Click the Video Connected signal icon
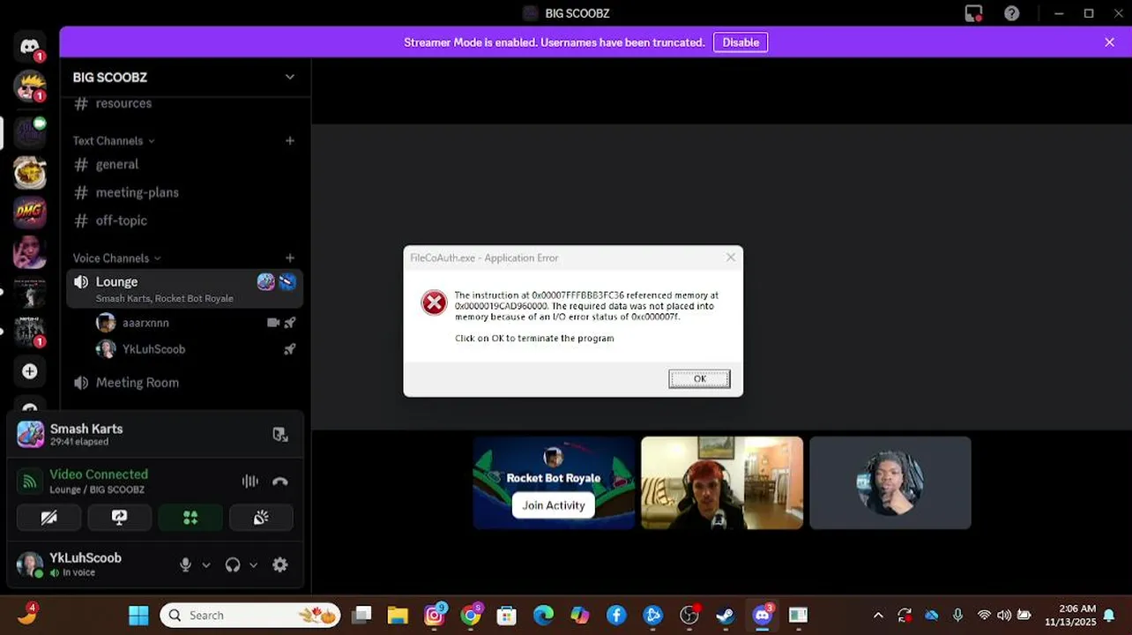The height and width of the screenshot is (635, 1132). (30, 482)
